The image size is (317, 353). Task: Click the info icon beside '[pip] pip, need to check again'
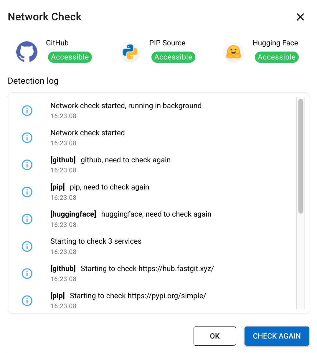click(27, 192)
